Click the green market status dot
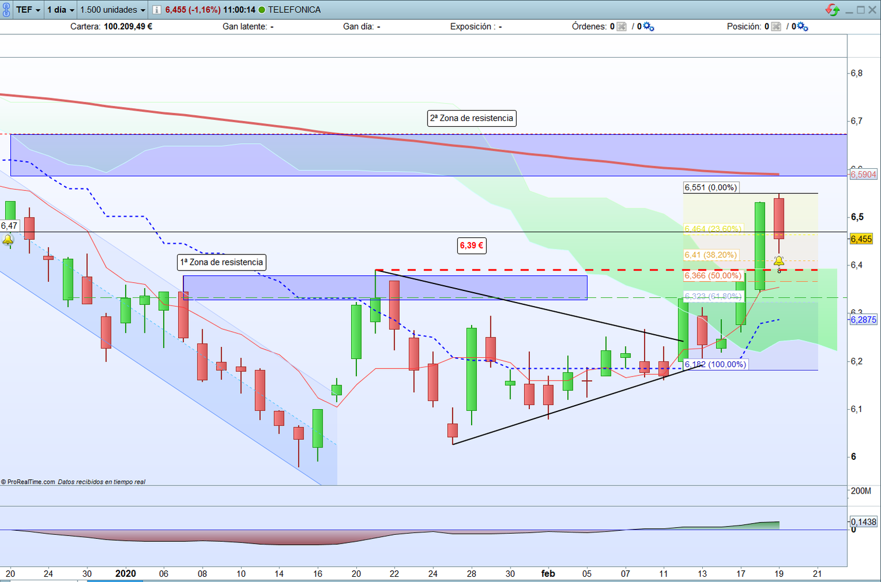Viewport: 881px width, 582px height. 261,10
